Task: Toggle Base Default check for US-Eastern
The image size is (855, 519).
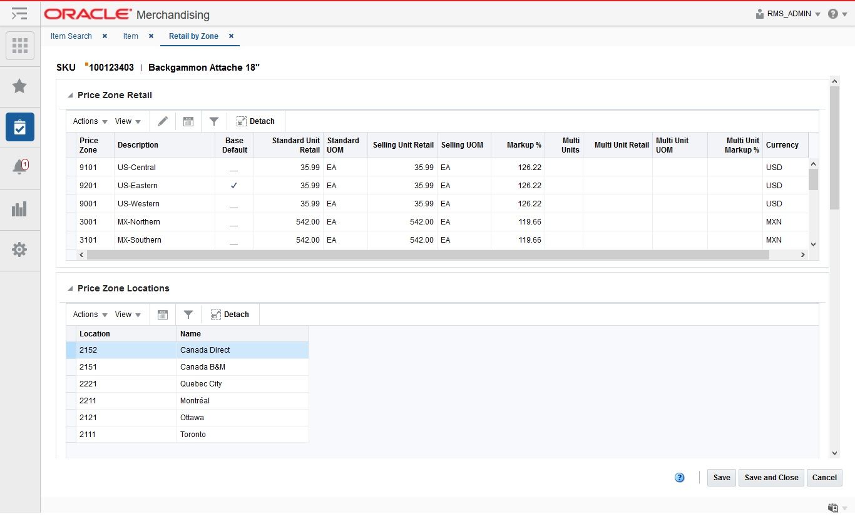Action: pos(234,186)
